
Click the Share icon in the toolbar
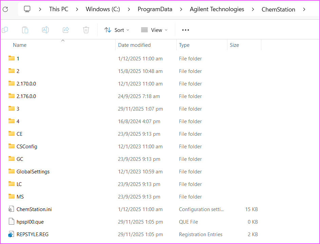(65, 30)
